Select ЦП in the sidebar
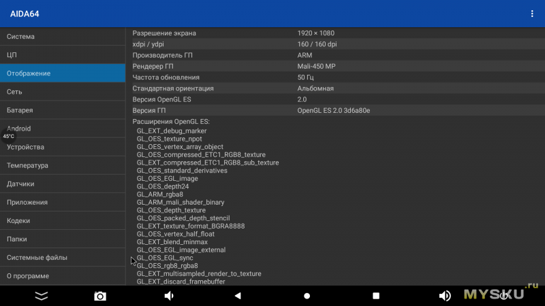The width and height of the screenshot is (545, 306). (x=63, y=54)
